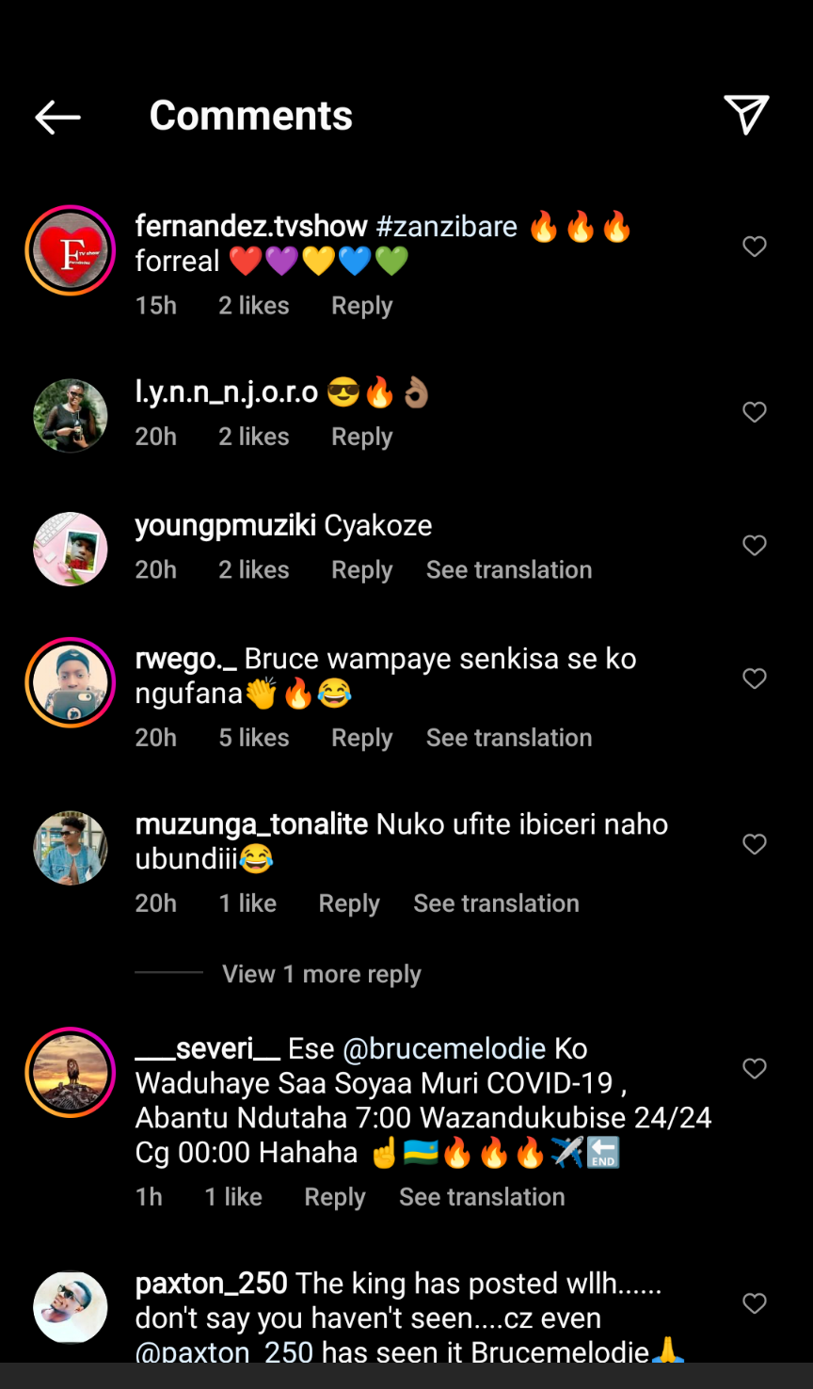Reply to fernandez.tvshow comment
The height and width of the screenshot is (1389, 813).
tap(361, 306)
